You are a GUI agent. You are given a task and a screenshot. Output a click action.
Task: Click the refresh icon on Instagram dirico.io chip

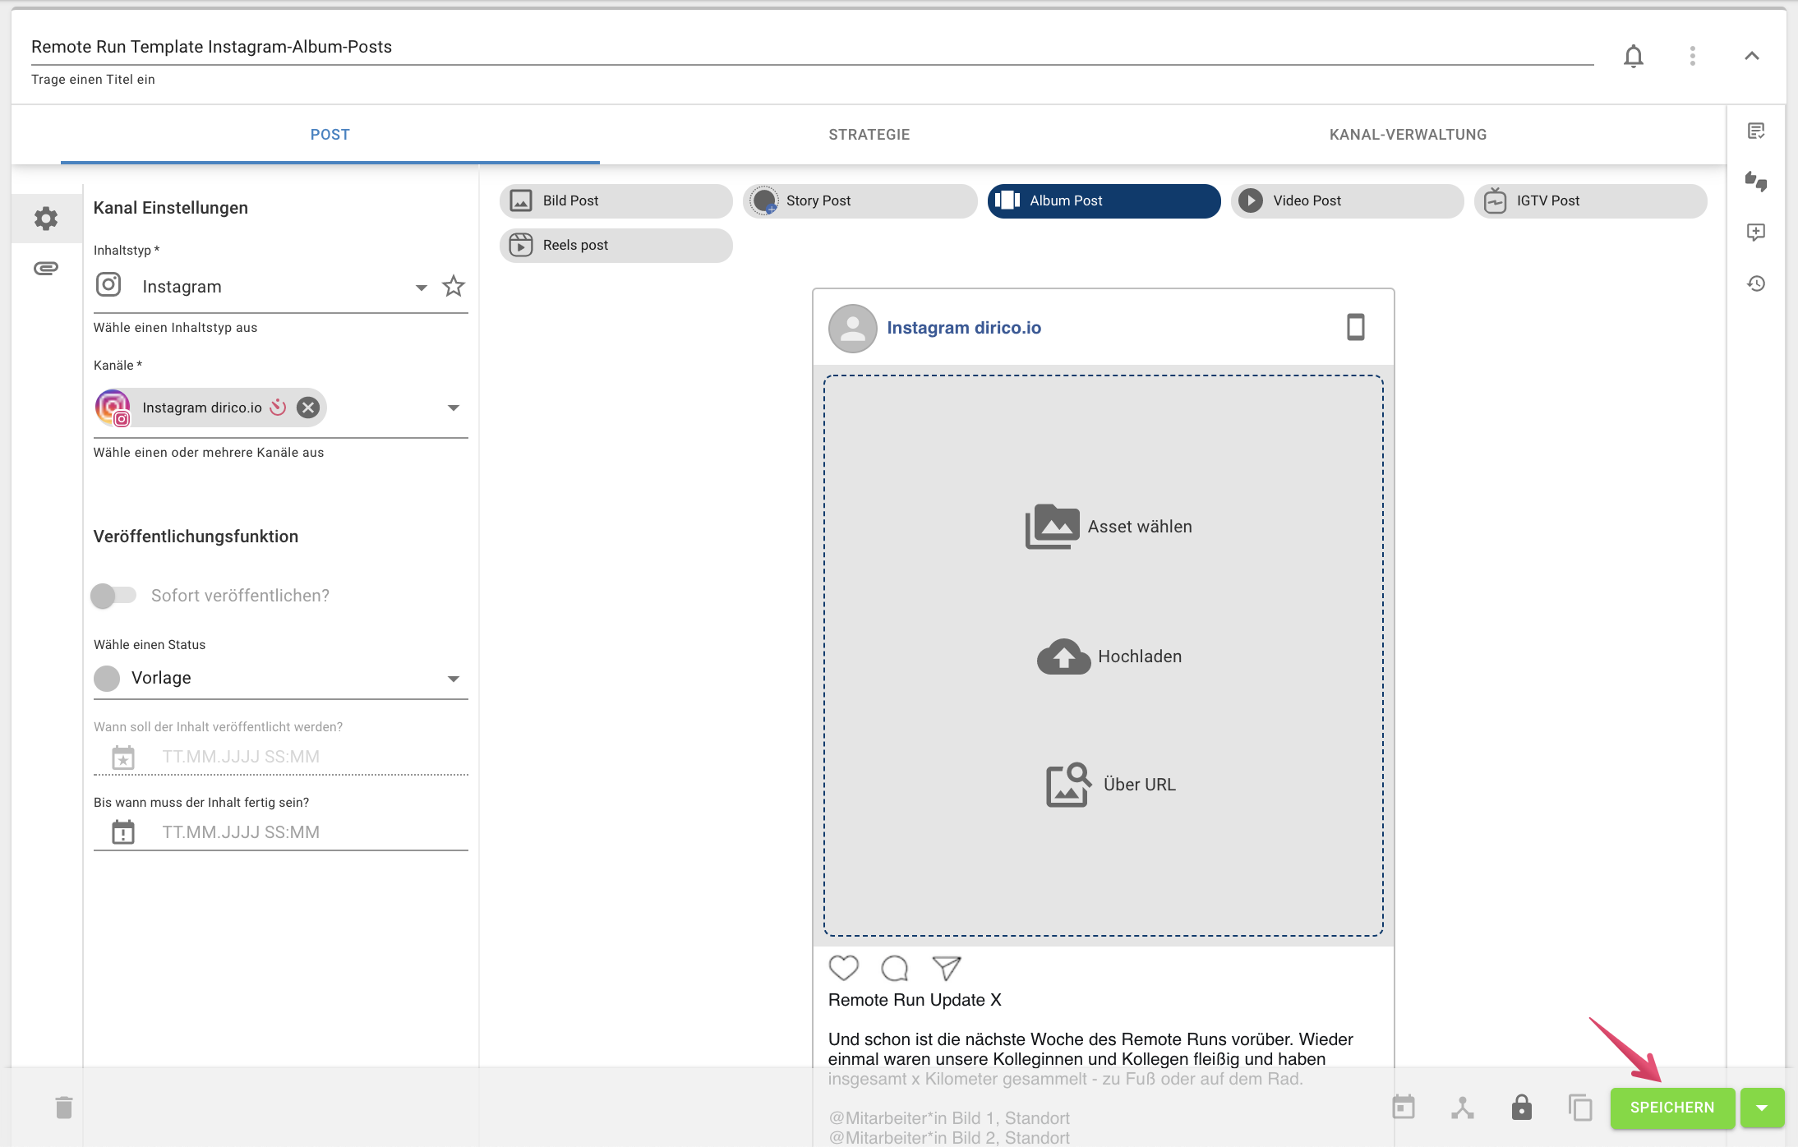pyautogui.click(x=279, y=408)
